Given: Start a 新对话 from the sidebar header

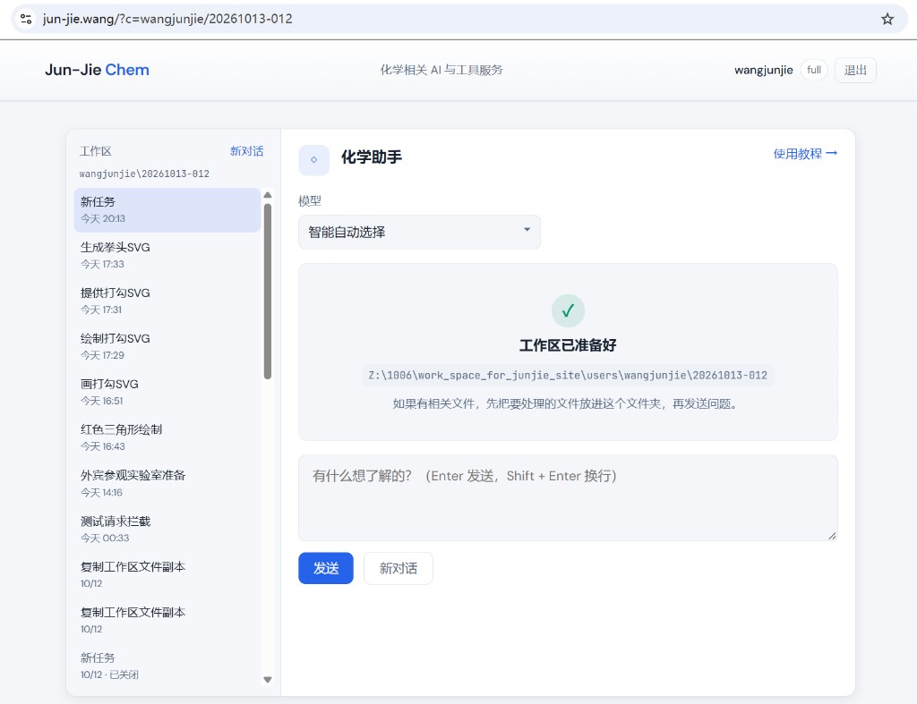Looking at the screenshot, I should pyautogui.click(x=247, y=151).
